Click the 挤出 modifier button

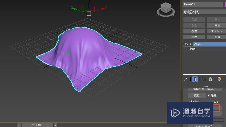(217, 20)
